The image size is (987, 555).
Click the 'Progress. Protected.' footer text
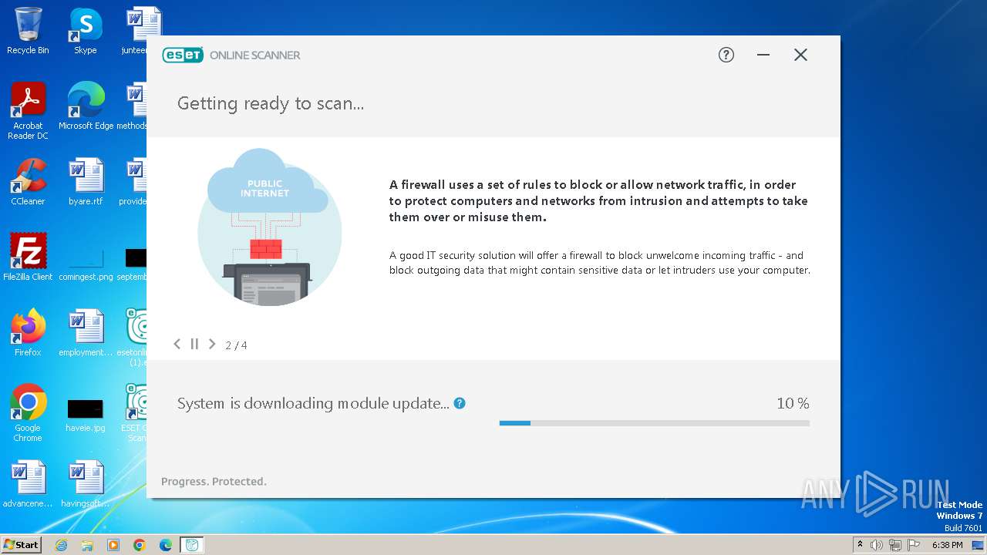(214, 481)
